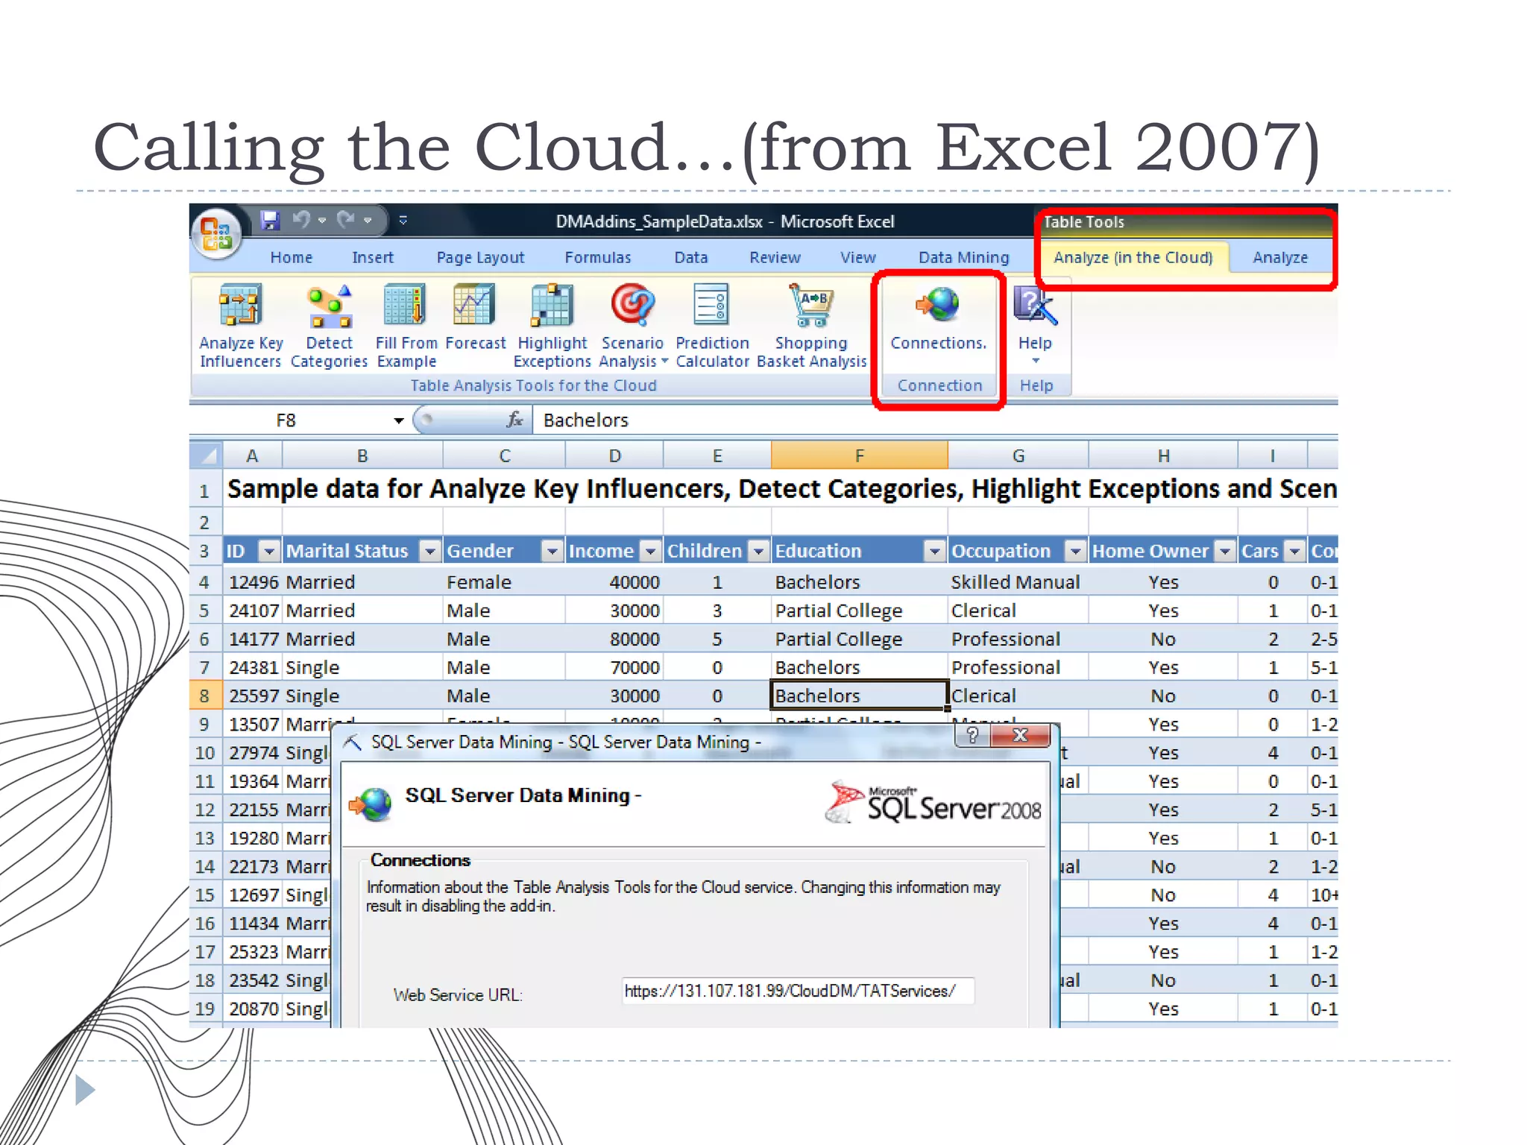
Task: Launch Shopping Basket Analysis
Action: (x=811, y=326)
